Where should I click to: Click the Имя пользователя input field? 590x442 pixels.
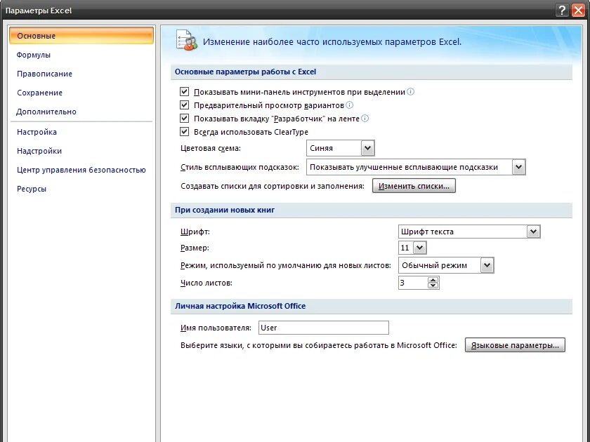coord(324,328)
